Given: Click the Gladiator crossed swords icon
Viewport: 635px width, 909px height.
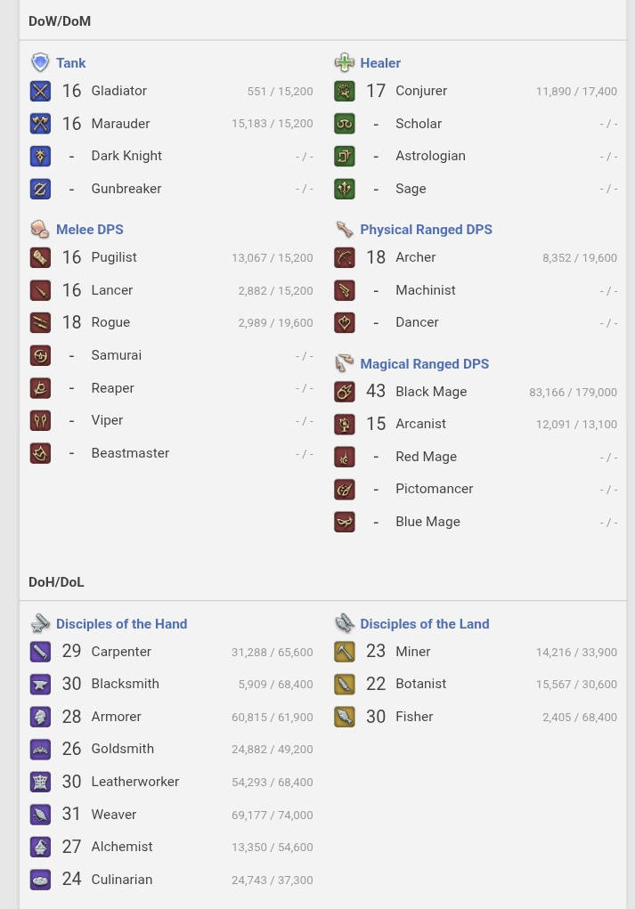Looking at the screenshot, I should tap(40, 91).
